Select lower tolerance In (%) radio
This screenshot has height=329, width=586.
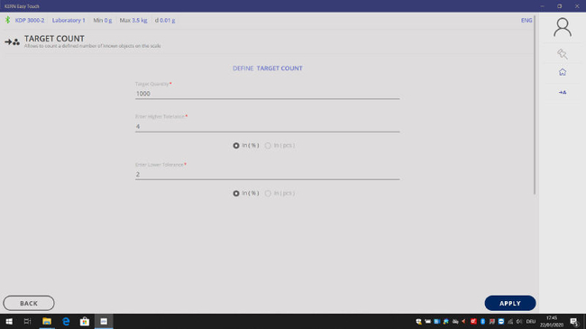coord(236,193)
